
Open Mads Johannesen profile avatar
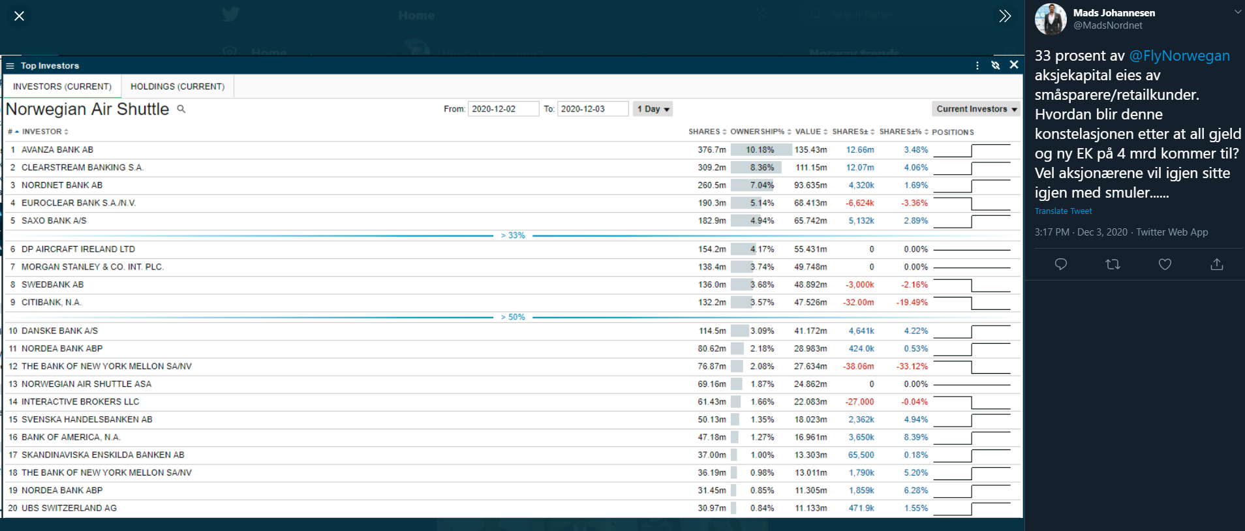pos(1051,19)
